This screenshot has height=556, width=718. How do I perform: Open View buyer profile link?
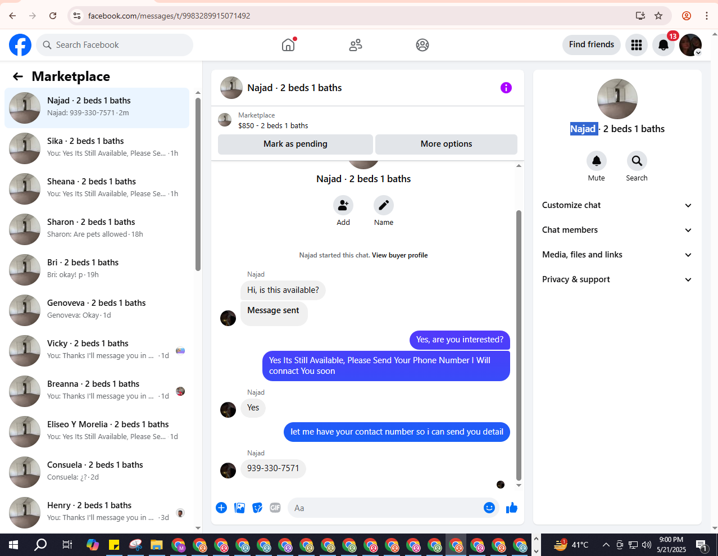399,255
